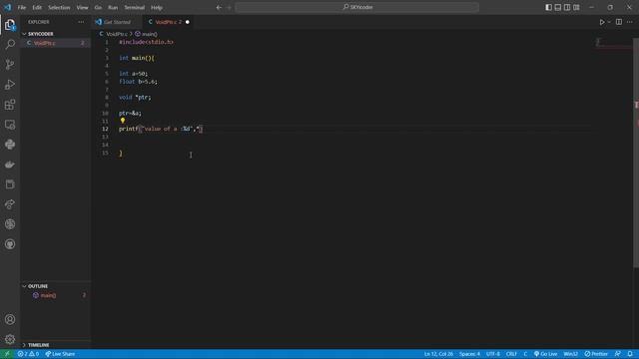Change line ending via CRLF
The width and height of the screenshot is (639, 359).
pos(511,354)
